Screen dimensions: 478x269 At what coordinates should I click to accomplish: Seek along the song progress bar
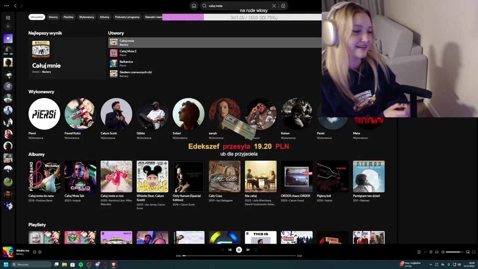pos(239,256)
